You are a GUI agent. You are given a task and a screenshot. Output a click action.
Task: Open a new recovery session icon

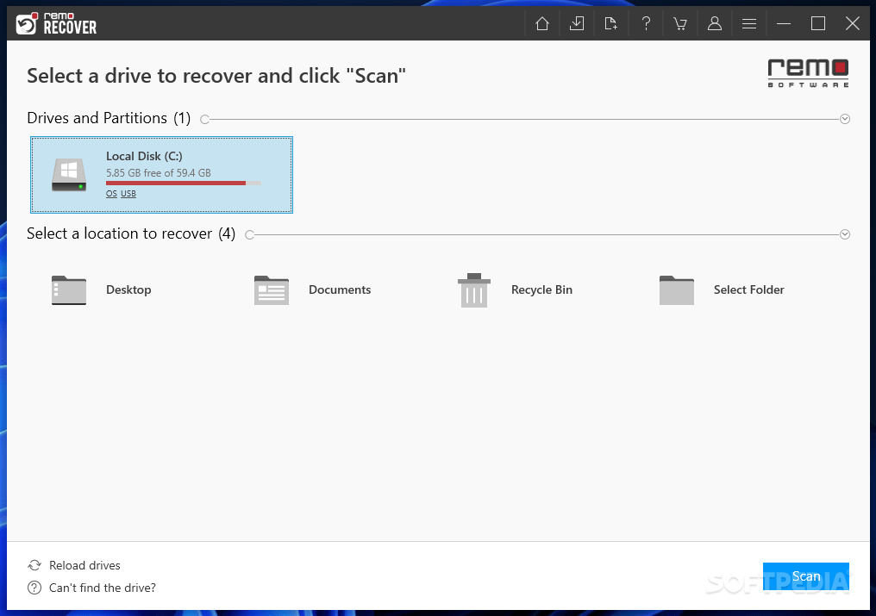610,23
